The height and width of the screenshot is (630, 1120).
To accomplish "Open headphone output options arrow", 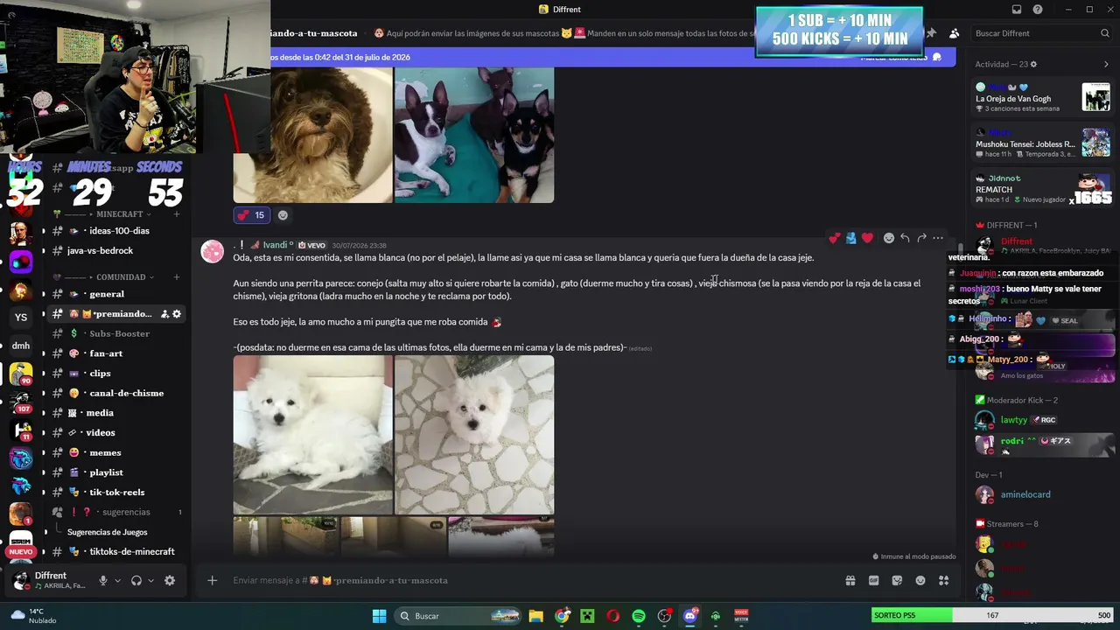I will (x=150, y=580).
